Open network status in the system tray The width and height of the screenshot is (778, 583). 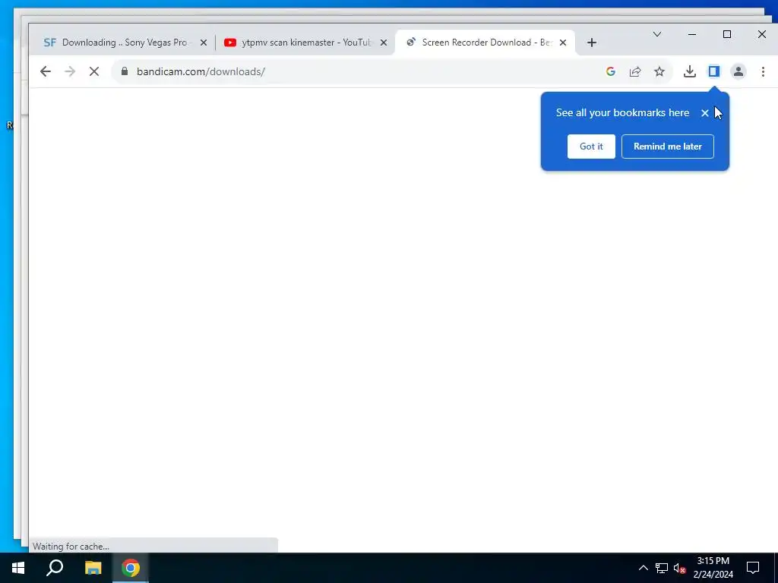click(x=662, y=568)
